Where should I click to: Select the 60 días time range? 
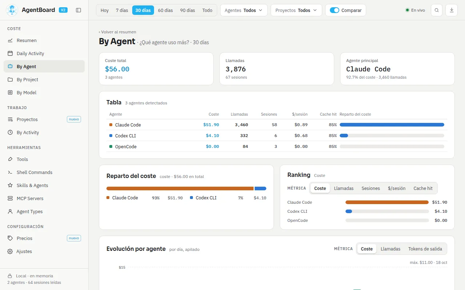click(165, 10)
